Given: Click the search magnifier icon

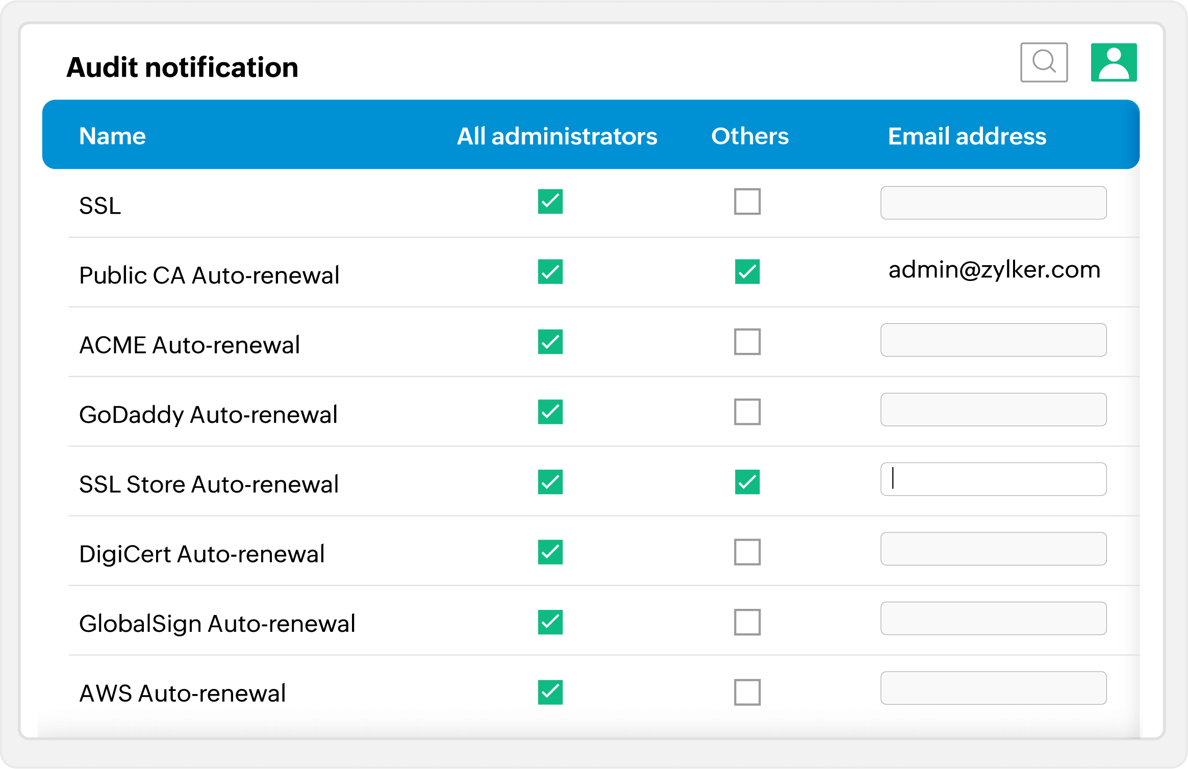Looking at the screenshot, I should 1044,62.
